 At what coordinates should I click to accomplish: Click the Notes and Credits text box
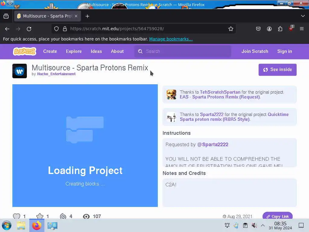[x=230, y=193]
